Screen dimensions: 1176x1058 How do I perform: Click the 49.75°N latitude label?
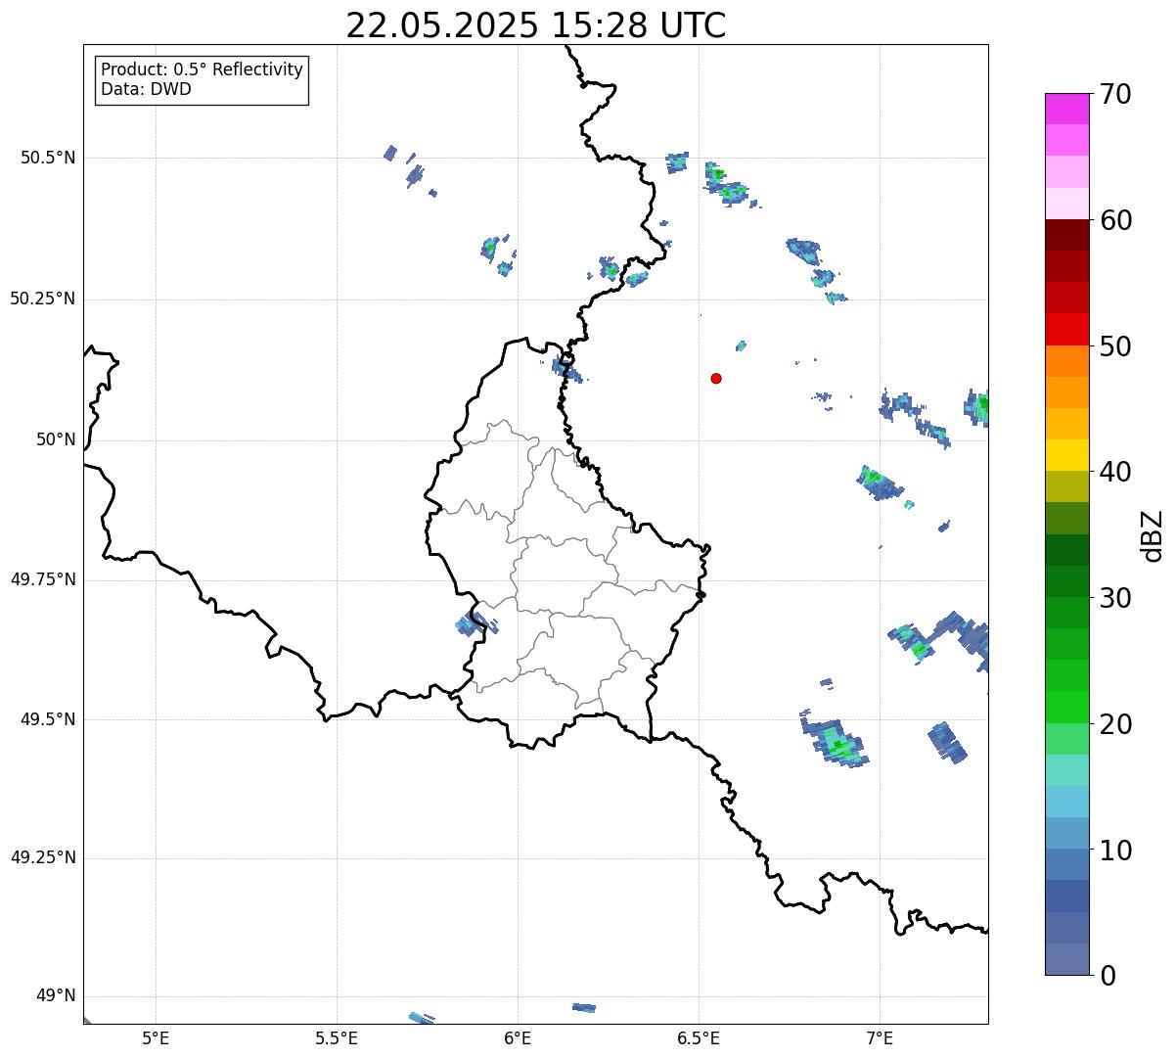pos(42,579)
